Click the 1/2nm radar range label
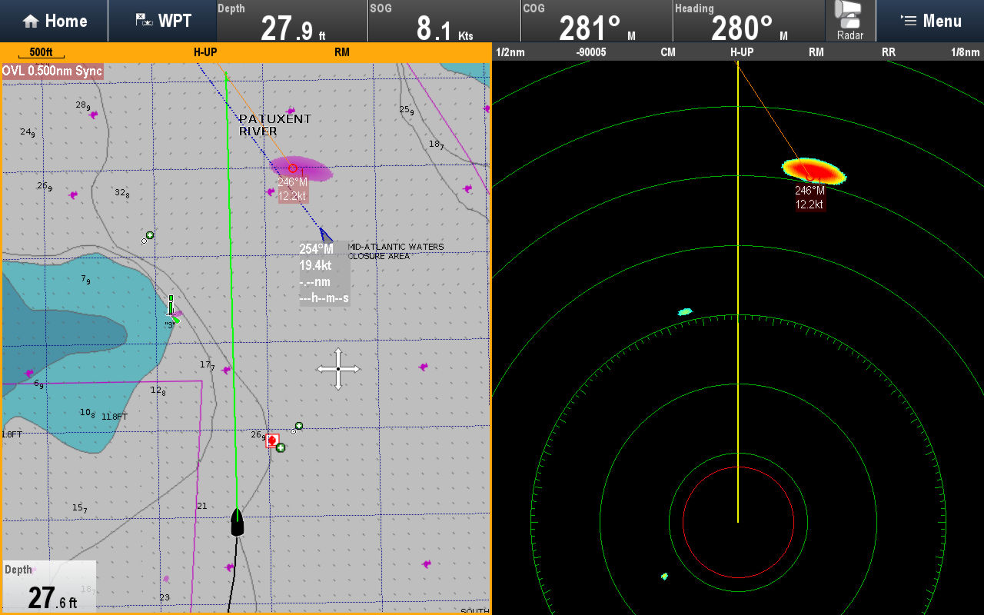 click(509, 52)
